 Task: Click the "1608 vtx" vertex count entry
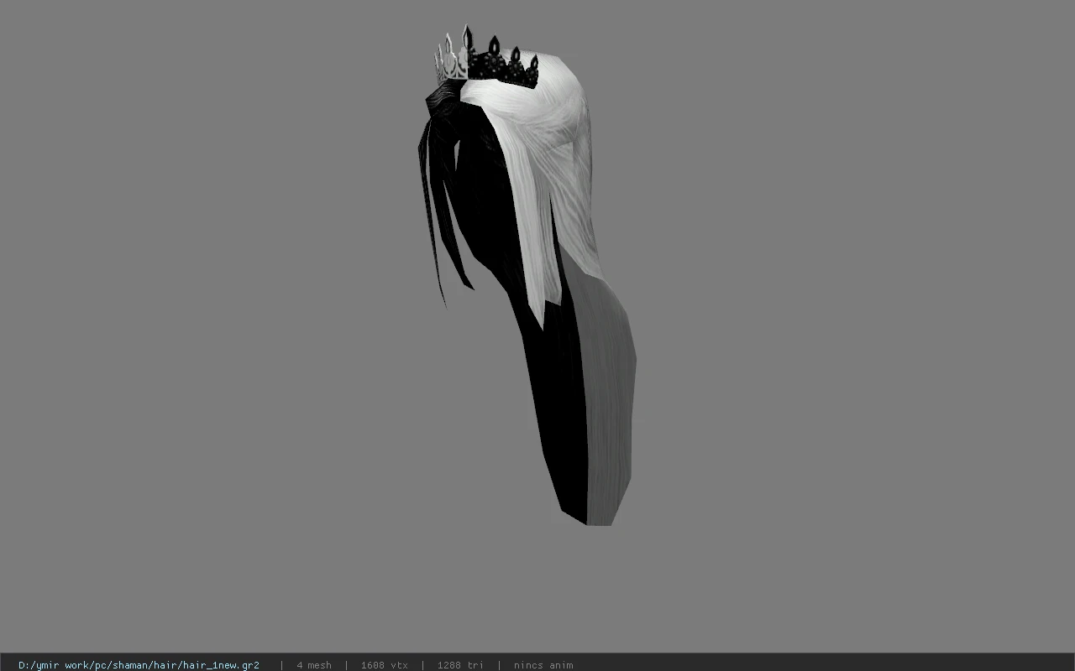point(385,665)
